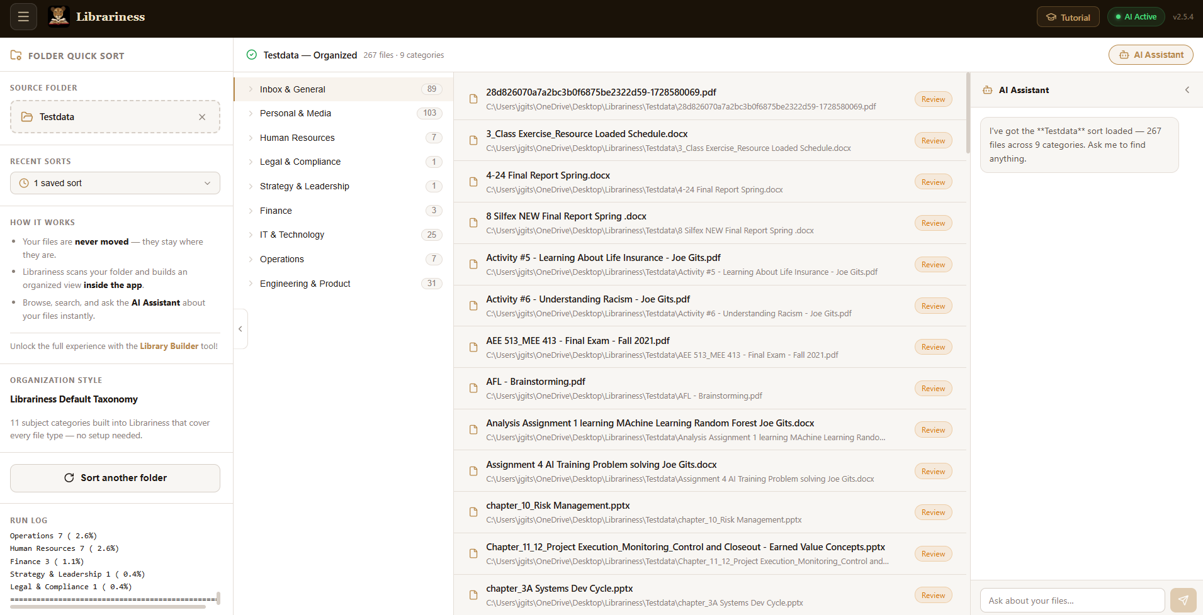1203x615 pixels.
Task: Click the run log vertical scrollbar
Action: [x=218, y=597]
